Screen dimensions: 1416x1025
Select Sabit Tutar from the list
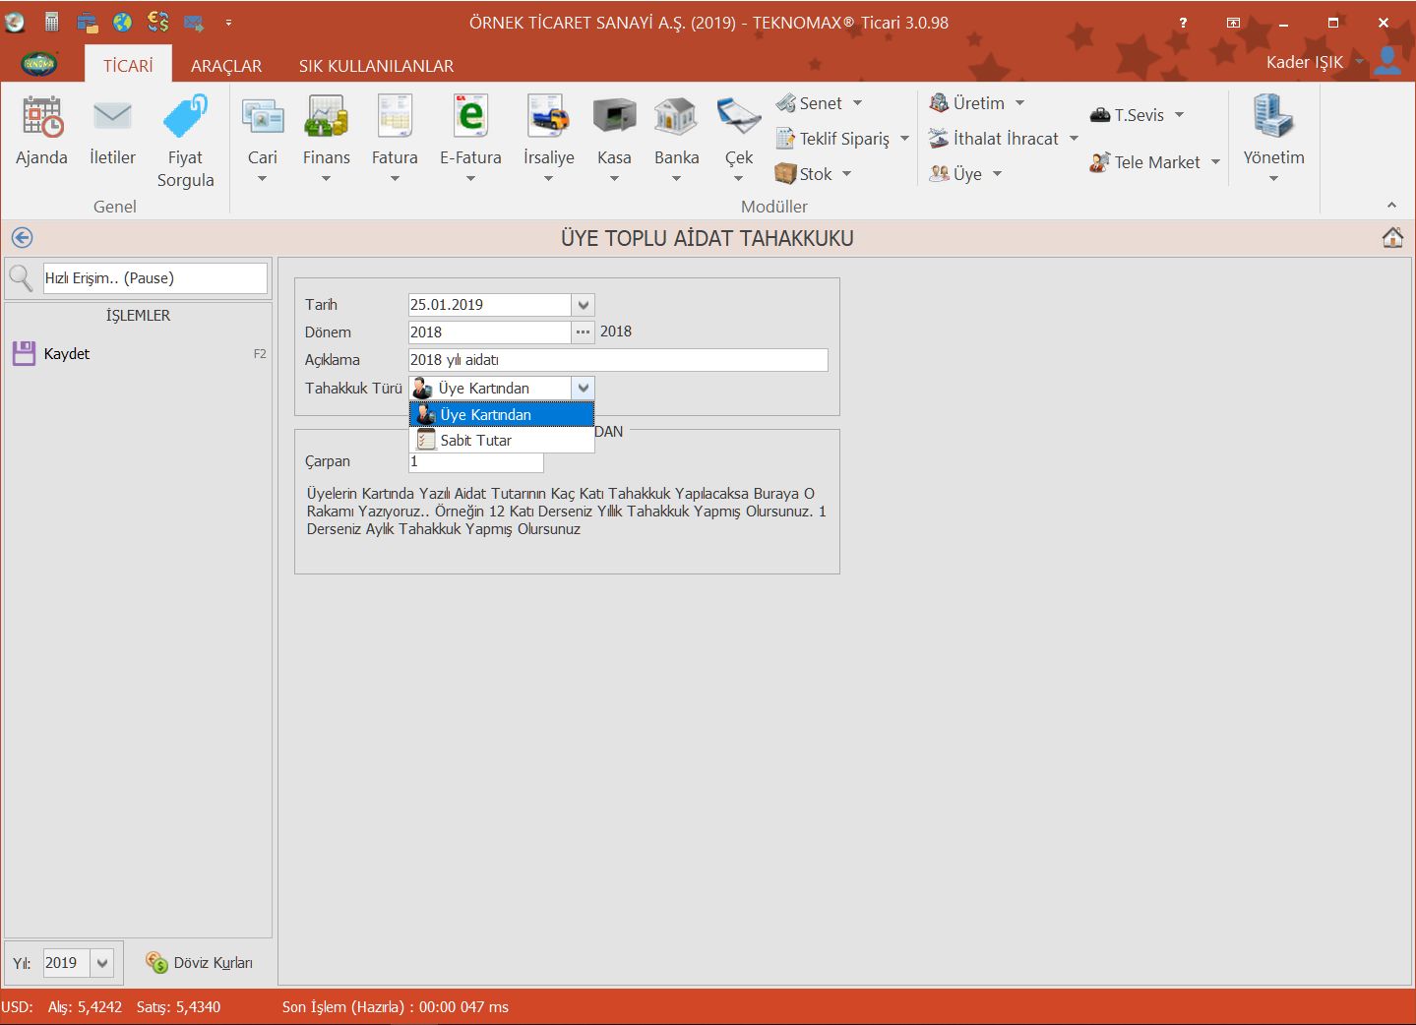click(476, 441)
